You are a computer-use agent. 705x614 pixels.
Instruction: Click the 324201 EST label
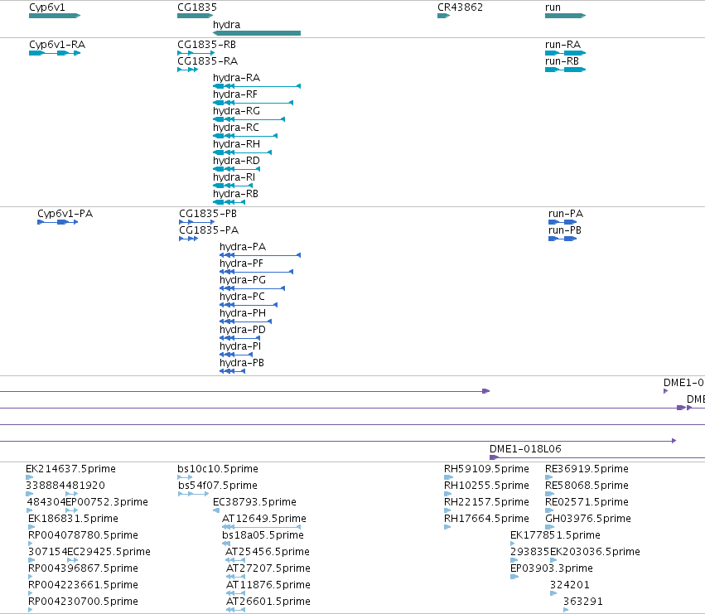(570, 585)
